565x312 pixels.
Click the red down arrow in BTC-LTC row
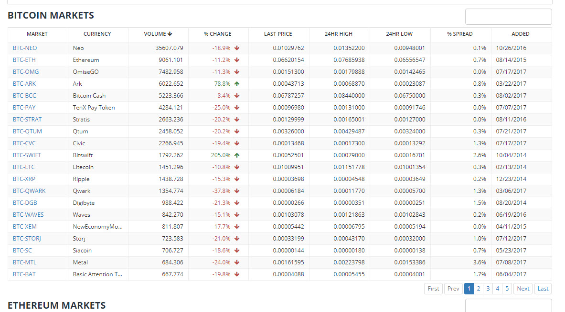click(x=237, y=167)
